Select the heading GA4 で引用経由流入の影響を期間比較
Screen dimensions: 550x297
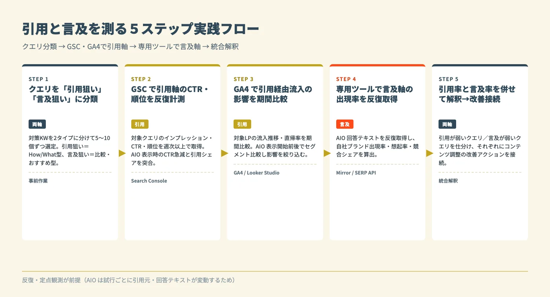(x=273, y=94)
